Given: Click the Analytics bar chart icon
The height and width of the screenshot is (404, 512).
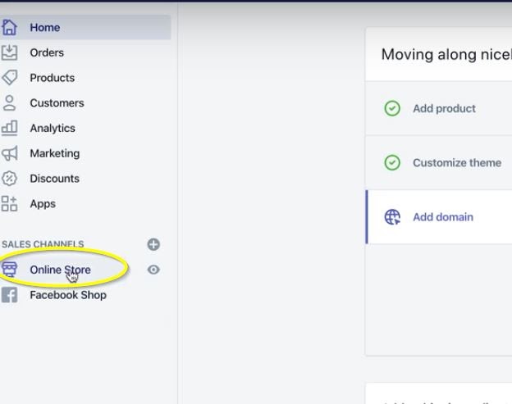Looking at the screenshot, I should coord(10,128).
